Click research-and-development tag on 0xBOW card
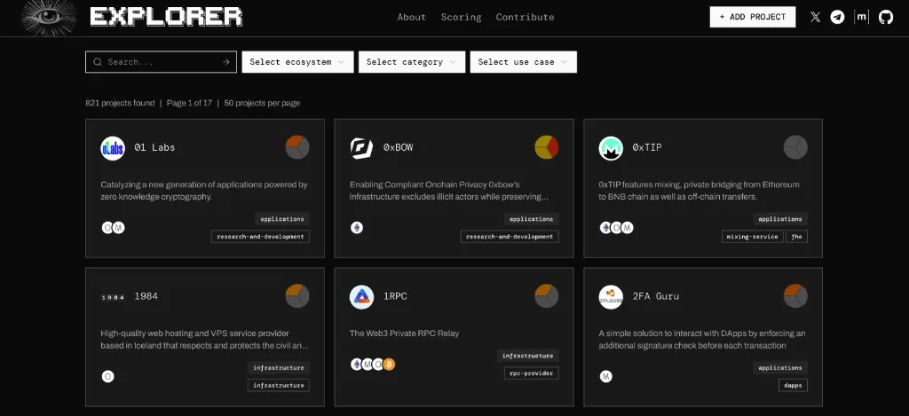The width and height of the screenshot is (909, 416). pyautogui.click(x=510, y=237)
